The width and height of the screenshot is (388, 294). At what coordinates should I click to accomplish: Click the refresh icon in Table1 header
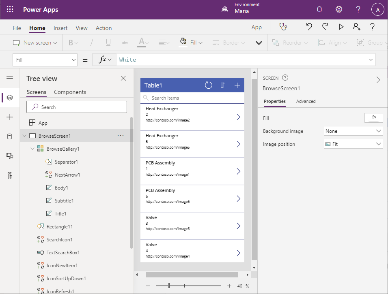pyautogui.click(x=208, y=85)
